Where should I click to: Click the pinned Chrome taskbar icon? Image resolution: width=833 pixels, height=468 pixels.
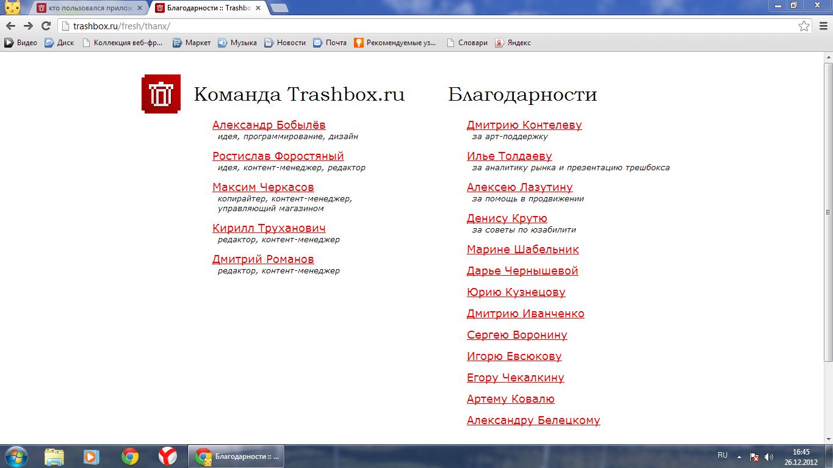129,456
